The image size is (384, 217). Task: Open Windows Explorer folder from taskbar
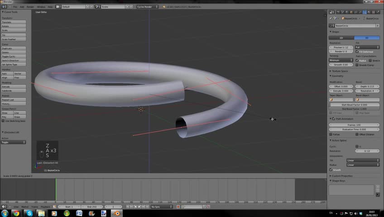(x=42, y=213)
